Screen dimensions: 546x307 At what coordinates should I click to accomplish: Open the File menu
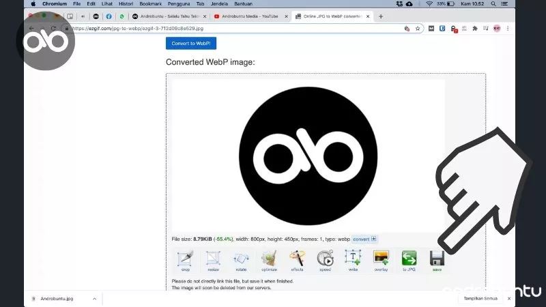point(77,4)
